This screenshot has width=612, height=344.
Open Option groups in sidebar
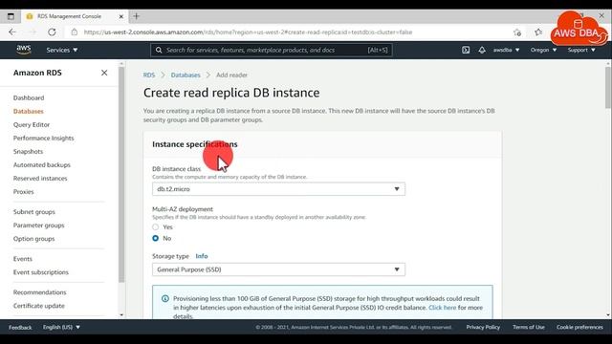tap(34, 239)
